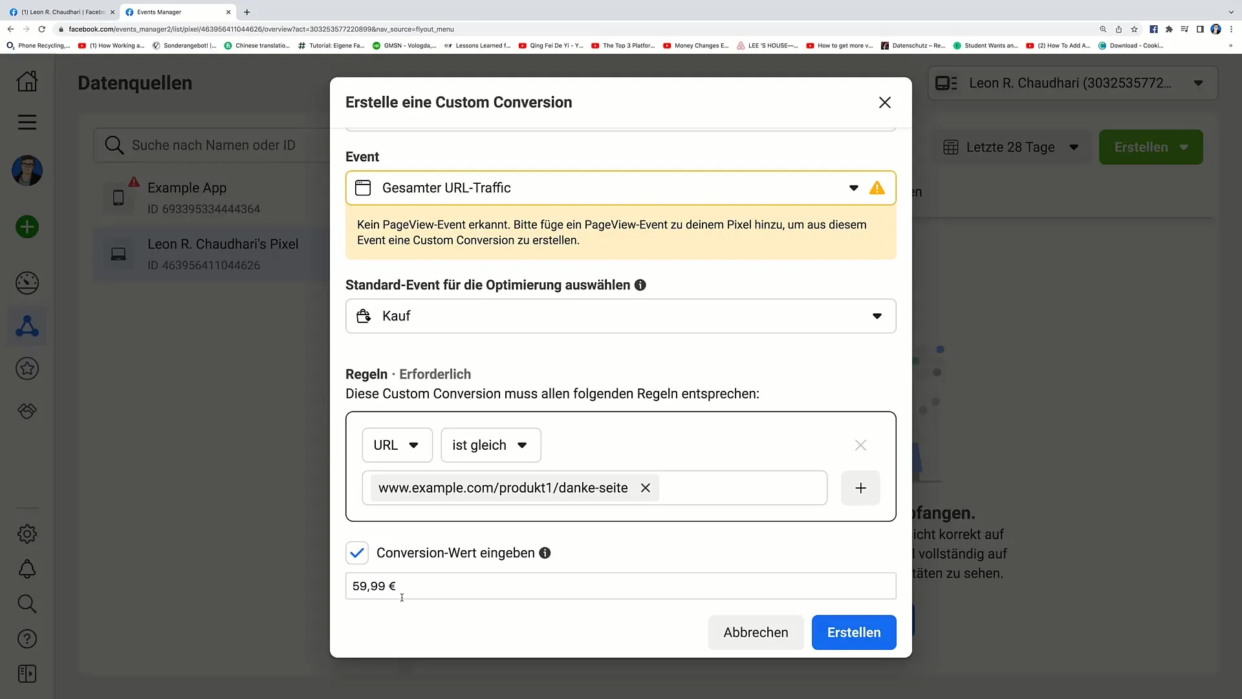Remove the www.example.com URL chip
The height and width of the screenshot is (699, 1242).
click(646, 488)
